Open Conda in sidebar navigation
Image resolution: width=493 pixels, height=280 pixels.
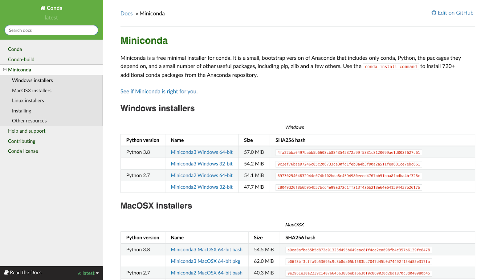click(x=15, y=49)
